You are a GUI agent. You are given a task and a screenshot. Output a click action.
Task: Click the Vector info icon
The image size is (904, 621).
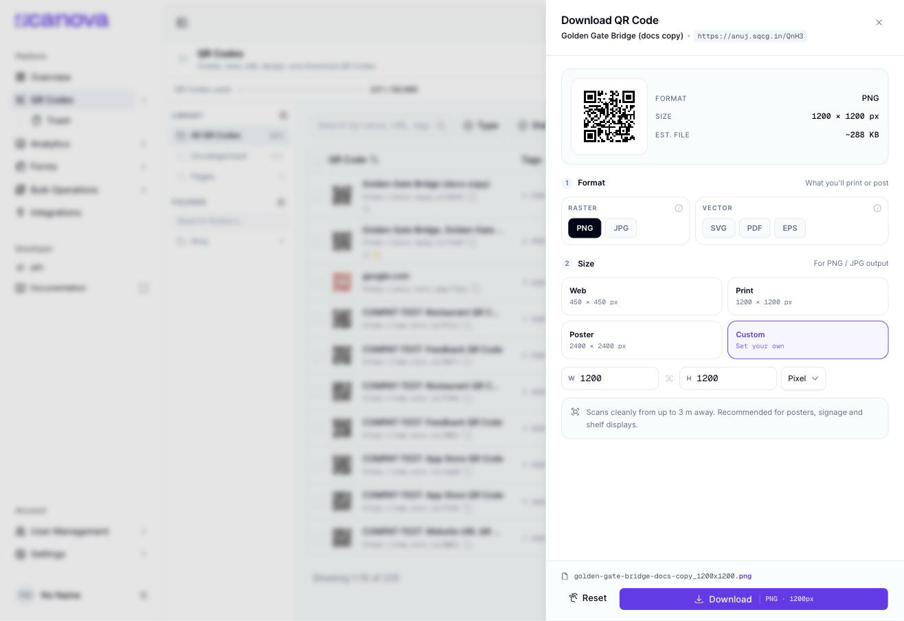click(877, 208)
